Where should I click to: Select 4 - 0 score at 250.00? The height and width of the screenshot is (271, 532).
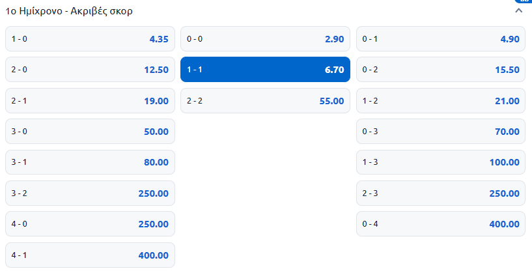[x=90, y=224]
